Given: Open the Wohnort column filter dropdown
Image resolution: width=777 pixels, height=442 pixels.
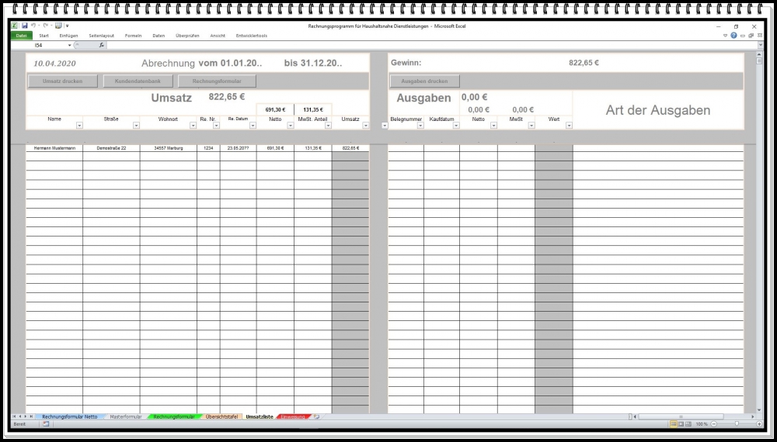Looking at the screenshot, I should coord(192,125).
